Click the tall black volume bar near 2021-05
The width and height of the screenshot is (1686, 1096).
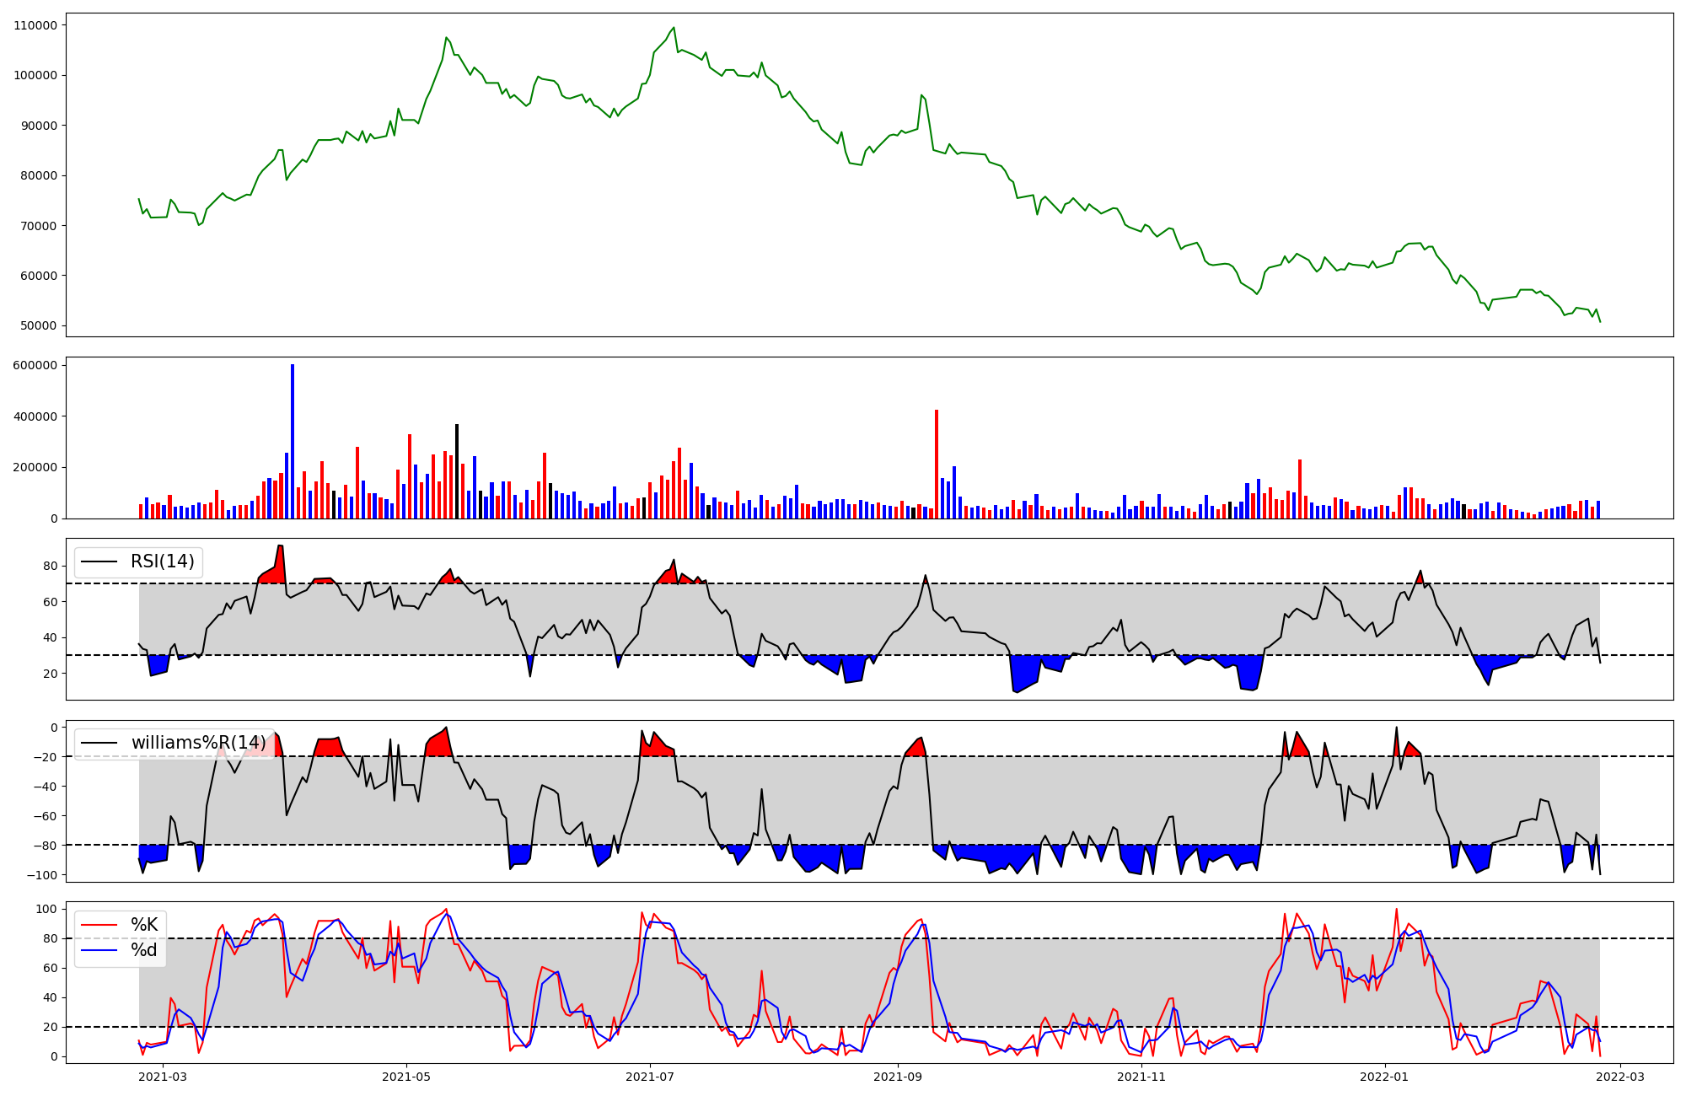457,470
